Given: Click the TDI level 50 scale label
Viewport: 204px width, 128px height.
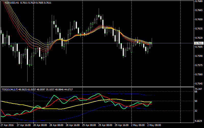Looking at the screenshot, I should point(196,101).
